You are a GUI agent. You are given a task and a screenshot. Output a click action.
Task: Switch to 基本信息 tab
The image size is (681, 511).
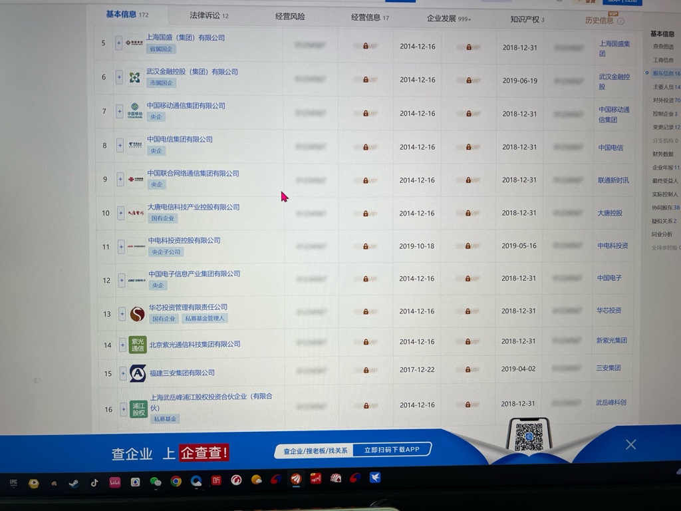[x=127, y=15]
